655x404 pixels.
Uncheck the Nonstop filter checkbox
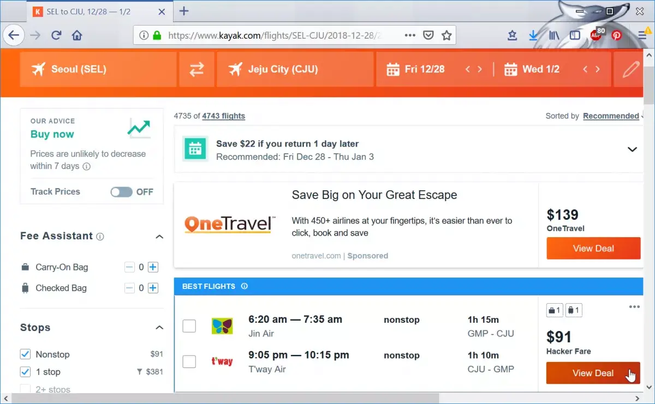pos(25,354)
